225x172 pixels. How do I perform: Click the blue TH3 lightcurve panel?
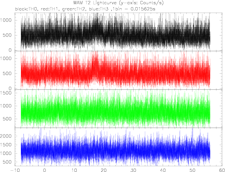click(x=118, y=147)
